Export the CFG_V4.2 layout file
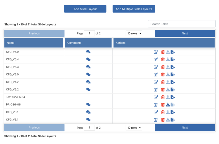Image resolution: width=219 pixels, height=144 pixels. coord(173,82)
